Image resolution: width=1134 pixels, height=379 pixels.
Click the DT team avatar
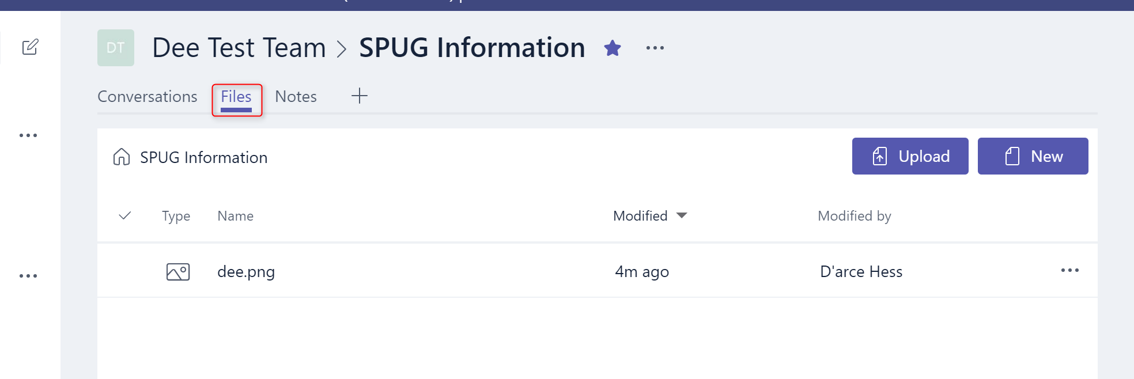coord(116,48)
